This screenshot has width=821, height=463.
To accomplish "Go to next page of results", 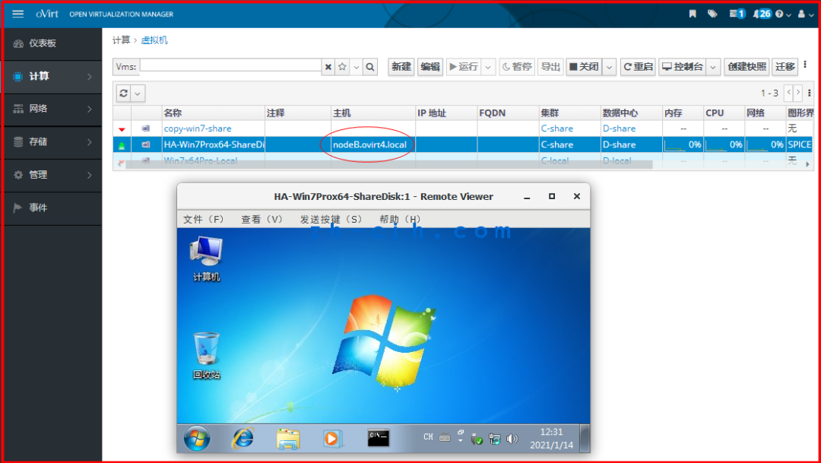I will pos(798,93).
